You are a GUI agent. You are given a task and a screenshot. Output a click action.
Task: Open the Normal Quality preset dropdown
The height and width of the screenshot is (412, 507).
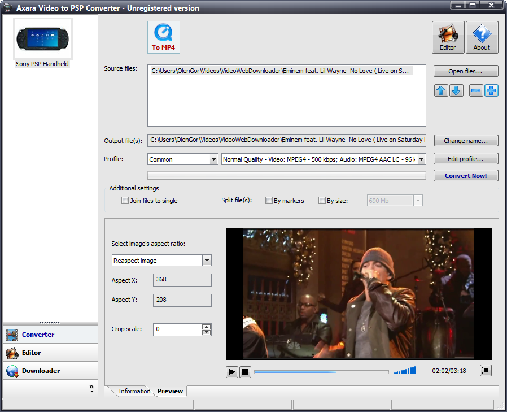(x=421, y=159)
